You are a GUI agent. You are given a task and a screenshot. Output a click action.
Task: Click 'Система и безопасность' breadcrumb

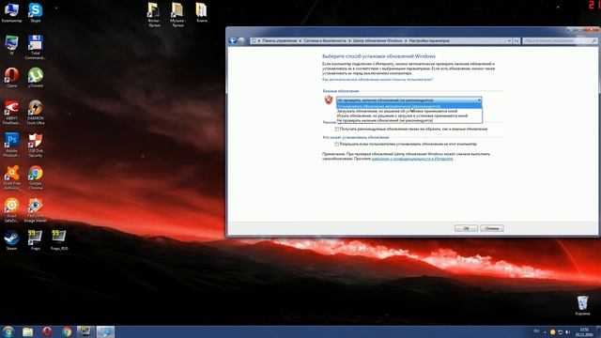pos(325,40)
